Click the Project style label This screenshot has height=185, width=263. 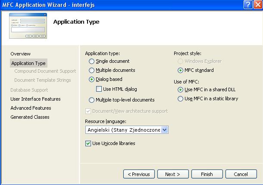(x=188, y=53)
